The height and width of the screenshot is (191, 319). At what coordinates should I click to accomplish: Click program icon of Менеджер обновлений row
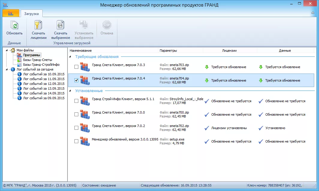(85, 141)
